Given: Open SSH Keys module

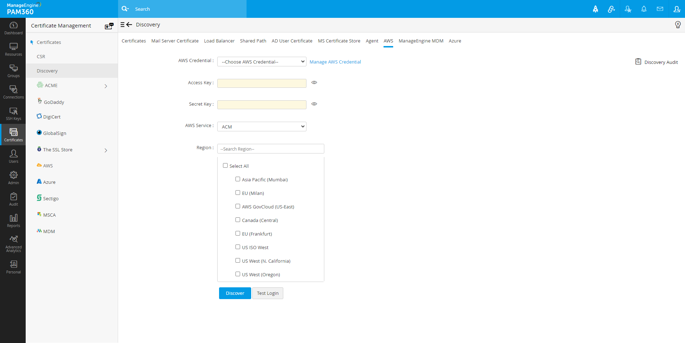Looking at the screenshot, I should click(13, 114).
